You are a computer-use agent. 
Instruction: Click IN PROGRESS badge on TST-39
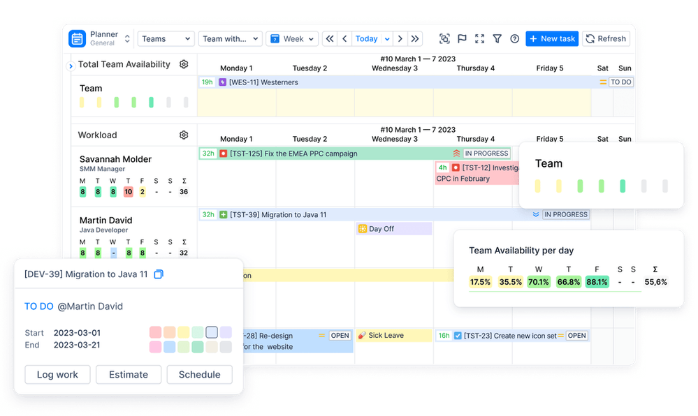566,214
